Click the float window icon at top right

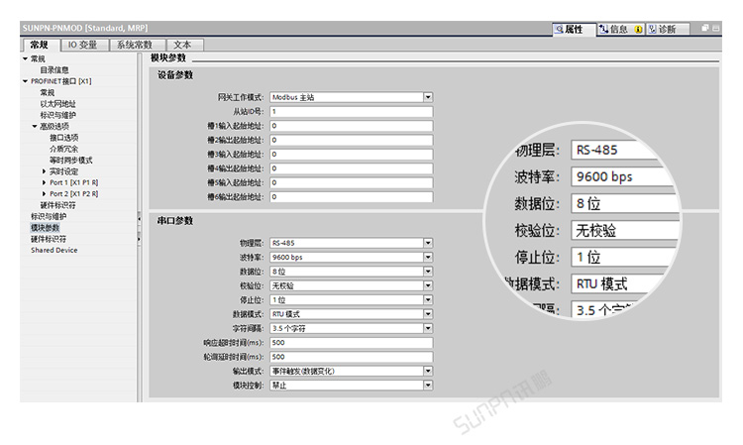[x=705, y=29]
